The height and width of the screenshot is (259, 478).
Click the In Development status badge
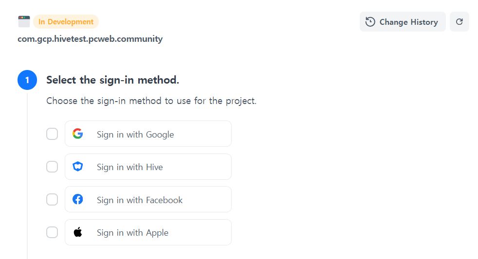point(66,22)
